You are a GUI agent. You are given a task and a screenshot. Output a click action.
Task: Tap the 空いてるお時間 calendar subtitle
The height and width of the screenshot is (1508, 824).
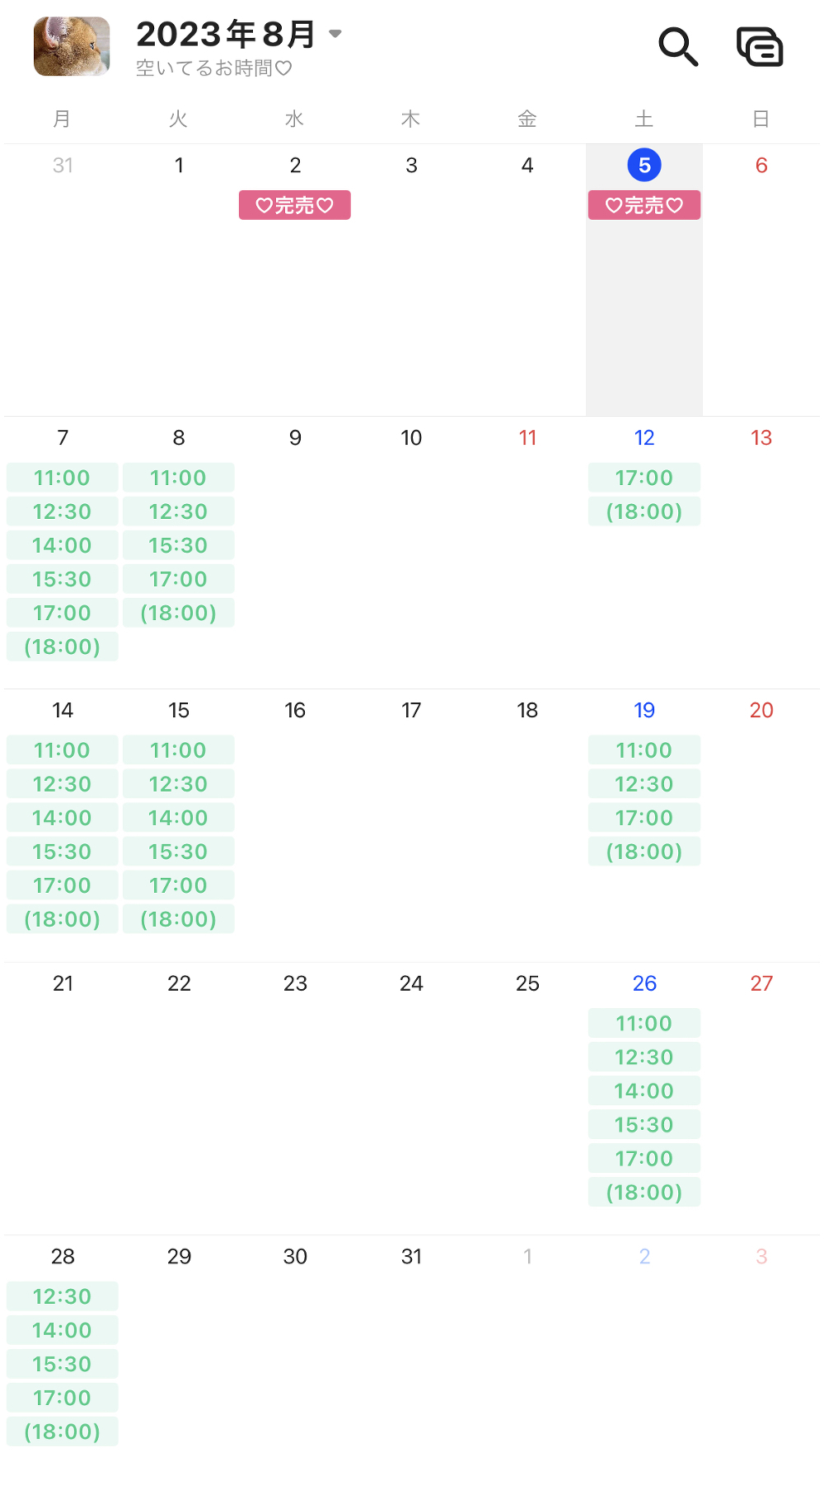tap(214, 68)
